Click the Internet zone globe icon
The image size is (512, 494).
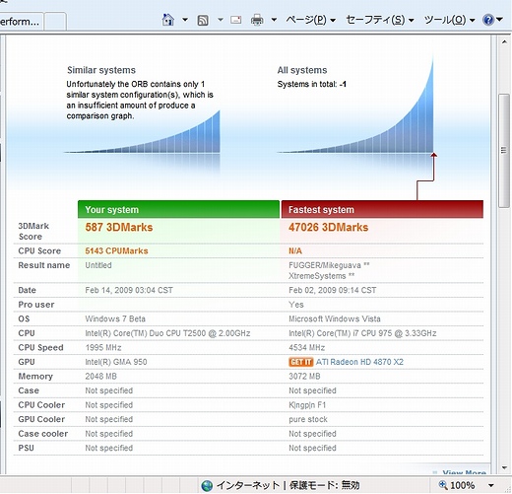(207, 485)
